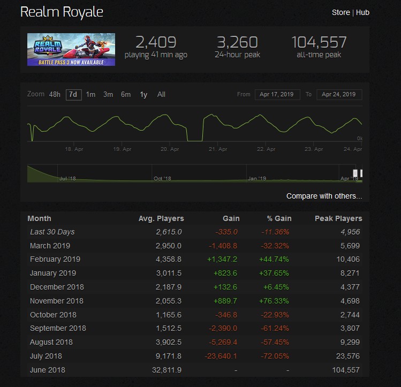Click the From date field
This screenshot has width=401, height=387.
[277, 95]
